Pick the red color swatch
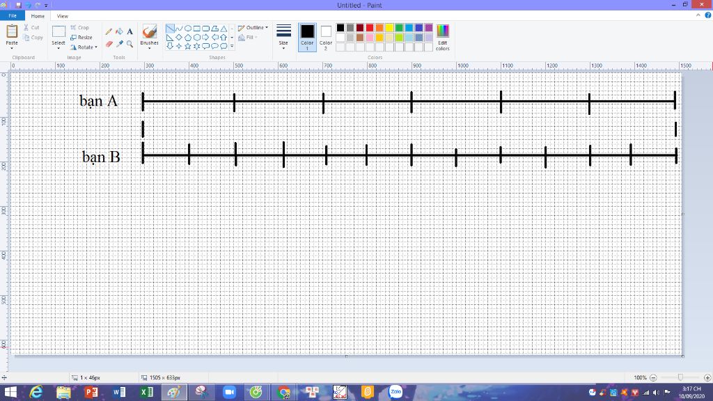The width and height of the screenshot is (713, 401). point(370,28)
